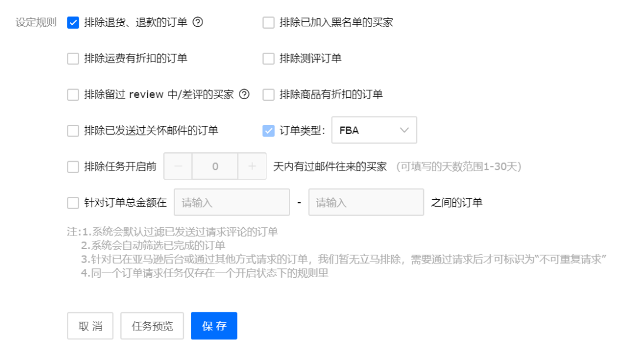Image resolution: width=634 pixels, height=351 pixels.
Task: Enable 排除测评订单 rule
Action: click(x=268, y=58)
